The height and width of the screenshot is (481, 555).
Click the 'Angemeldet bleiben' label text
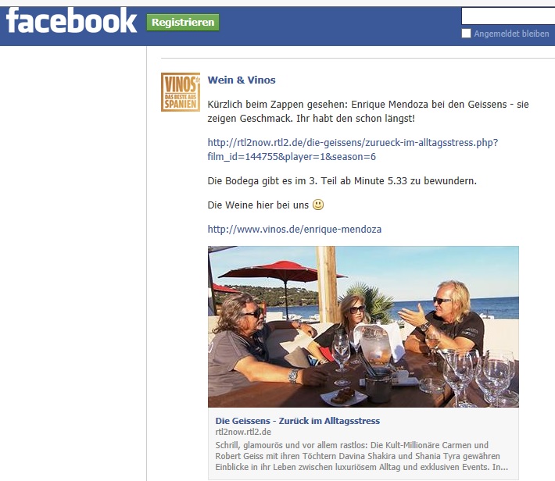511,34
